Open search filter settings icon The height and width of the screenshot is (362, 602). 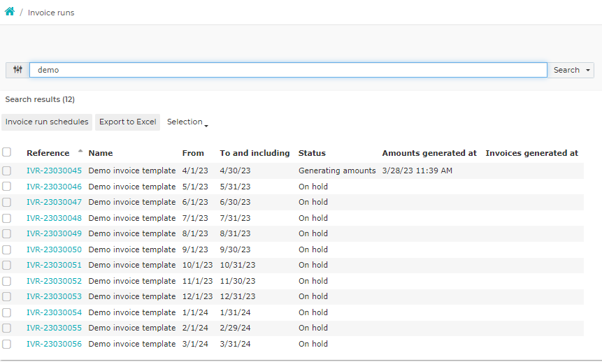click(17, 70)
